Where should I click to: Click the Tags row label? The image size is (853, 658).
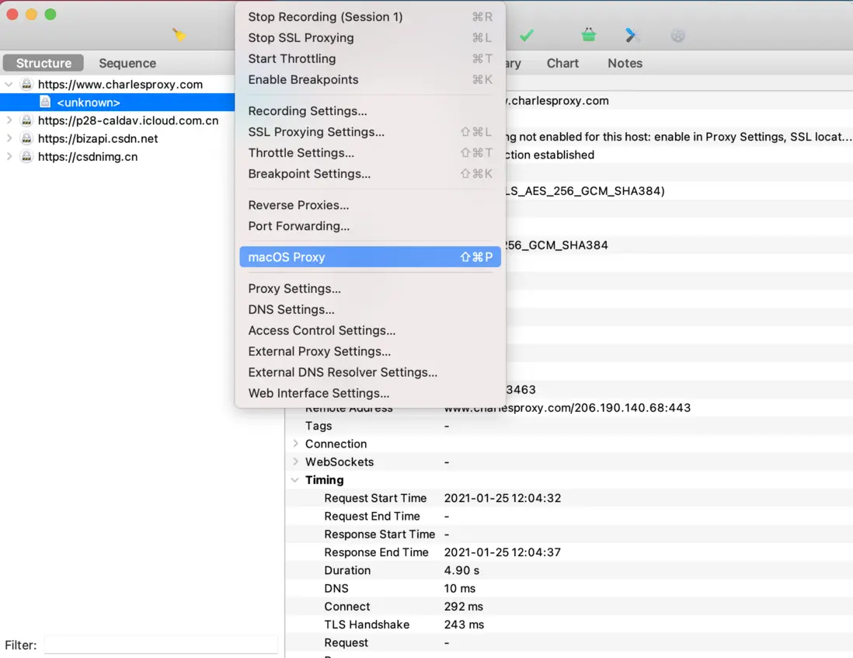pyautogui.click(x=319, y=426)
